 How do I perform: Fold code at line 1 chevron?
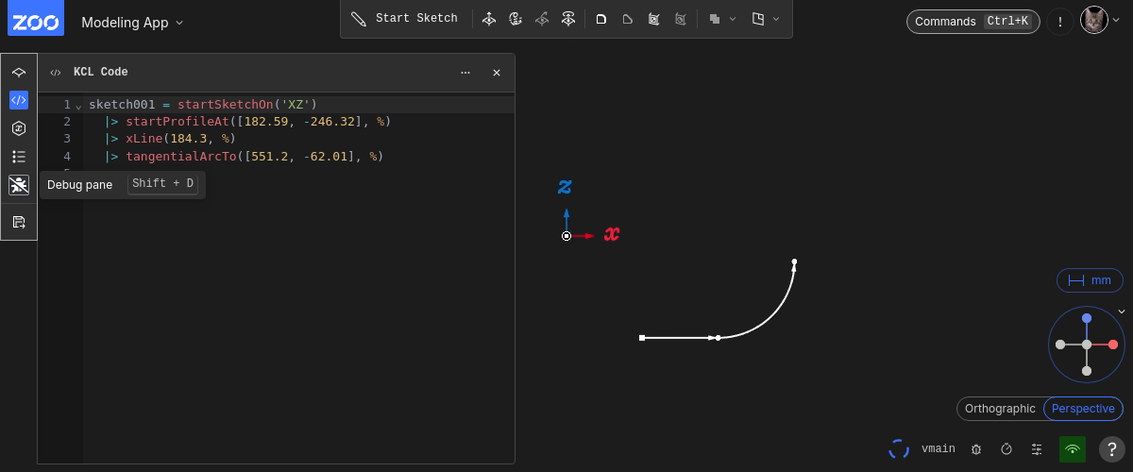tap(78, 105)
